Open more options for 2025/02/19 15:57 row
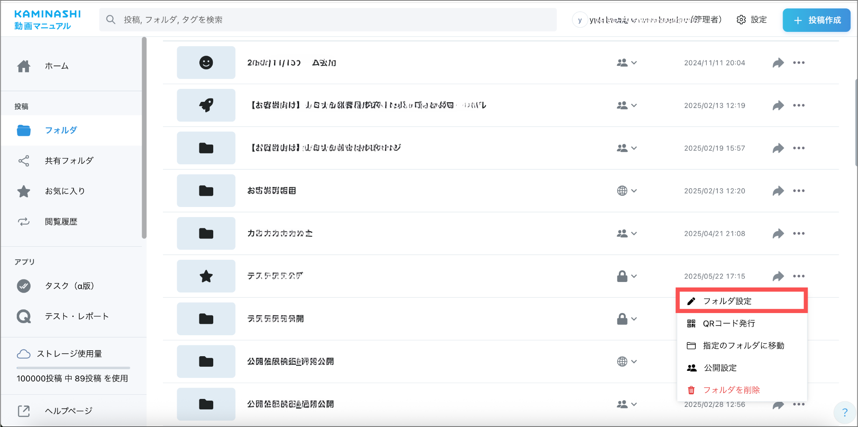The width and height of the screenshot is (858, 427). (799, 148)
